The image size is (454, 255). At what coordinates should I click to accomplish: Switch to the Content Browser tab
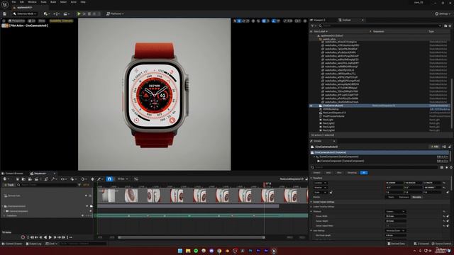click(13, 174)
